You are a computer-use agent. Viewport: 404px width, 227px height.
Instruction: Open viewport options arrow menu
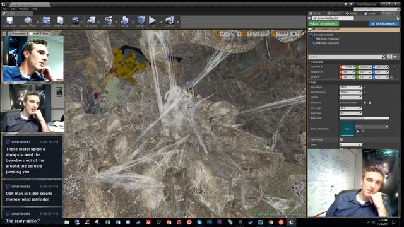4,33
